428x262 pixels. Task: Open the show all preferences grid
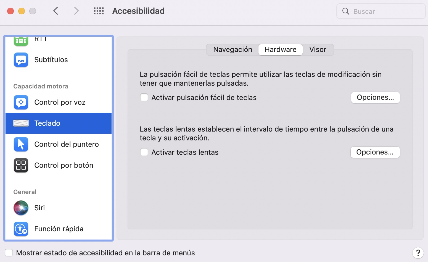99,11
